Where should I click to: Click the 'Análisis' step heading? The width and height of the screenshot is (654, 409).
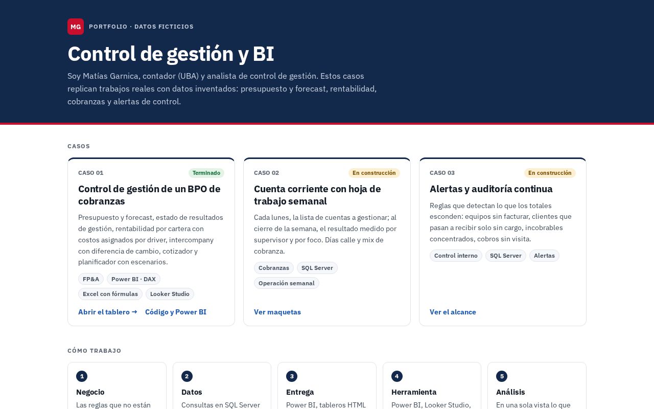[x=510, y=392]
